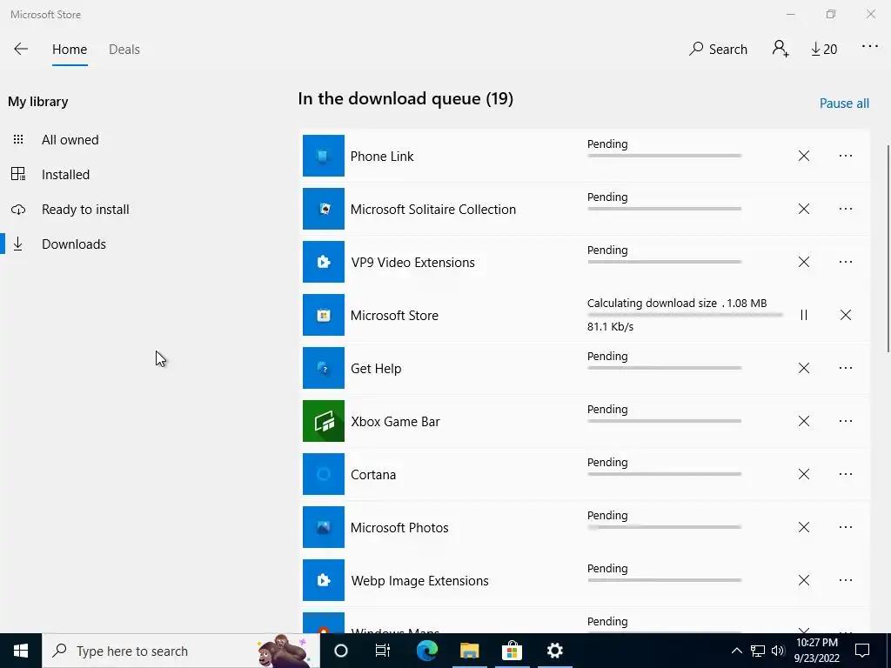This screenshot has width=891, height=668.
Task: Click VP9 Video Extensions app icon
Action: (324, 262)
